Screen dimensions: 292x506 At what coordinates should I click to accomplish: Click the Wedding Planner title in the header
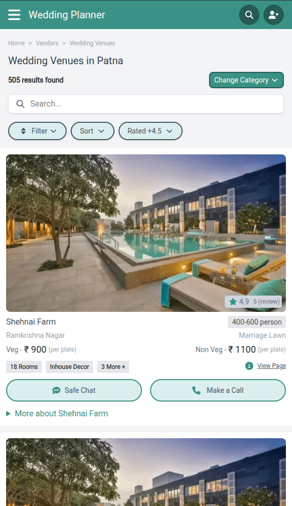click(67, 15)
